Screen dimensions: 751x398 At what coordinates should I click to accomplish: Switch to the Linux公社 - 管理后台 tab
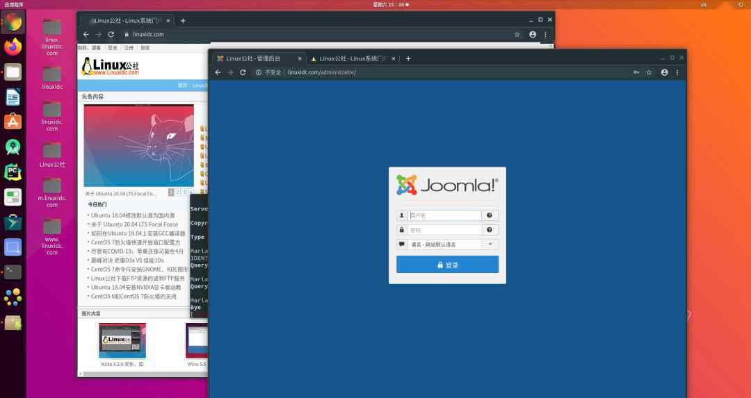[x=255, y=59]
